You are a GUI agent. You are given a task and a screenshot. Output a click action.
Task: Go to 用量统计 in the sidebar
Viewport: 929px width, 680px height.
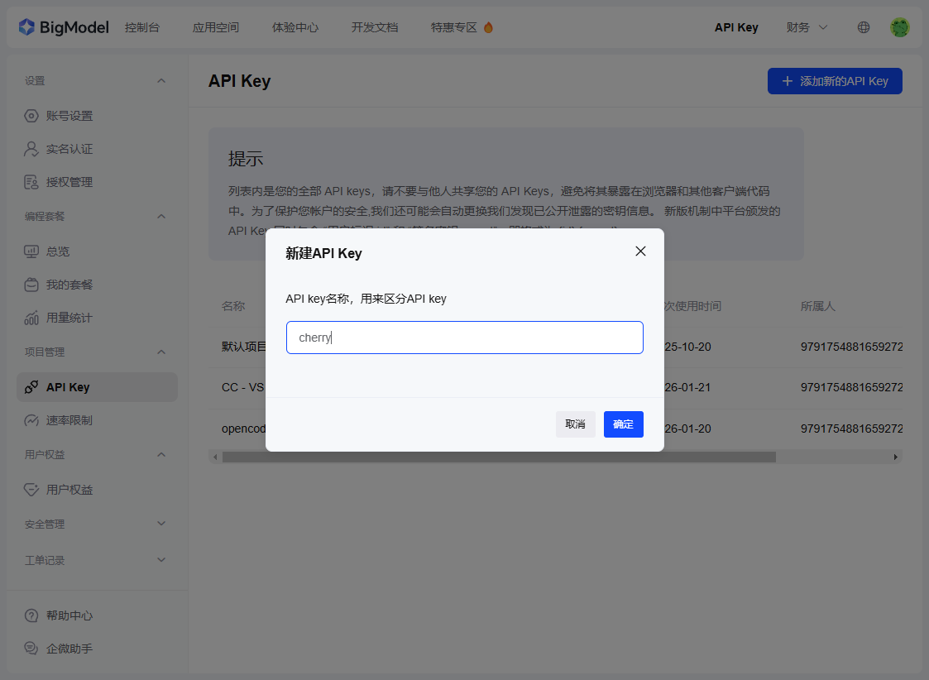[x=69, y=318]
